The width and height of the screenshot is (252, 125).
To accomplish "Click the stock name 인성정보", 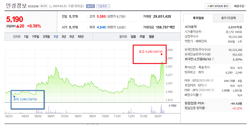I will 16,6.
